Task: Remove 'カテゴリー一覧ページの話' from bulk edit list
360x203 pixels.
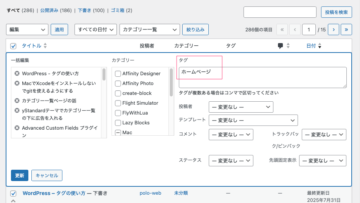Action: pos(17,101)
